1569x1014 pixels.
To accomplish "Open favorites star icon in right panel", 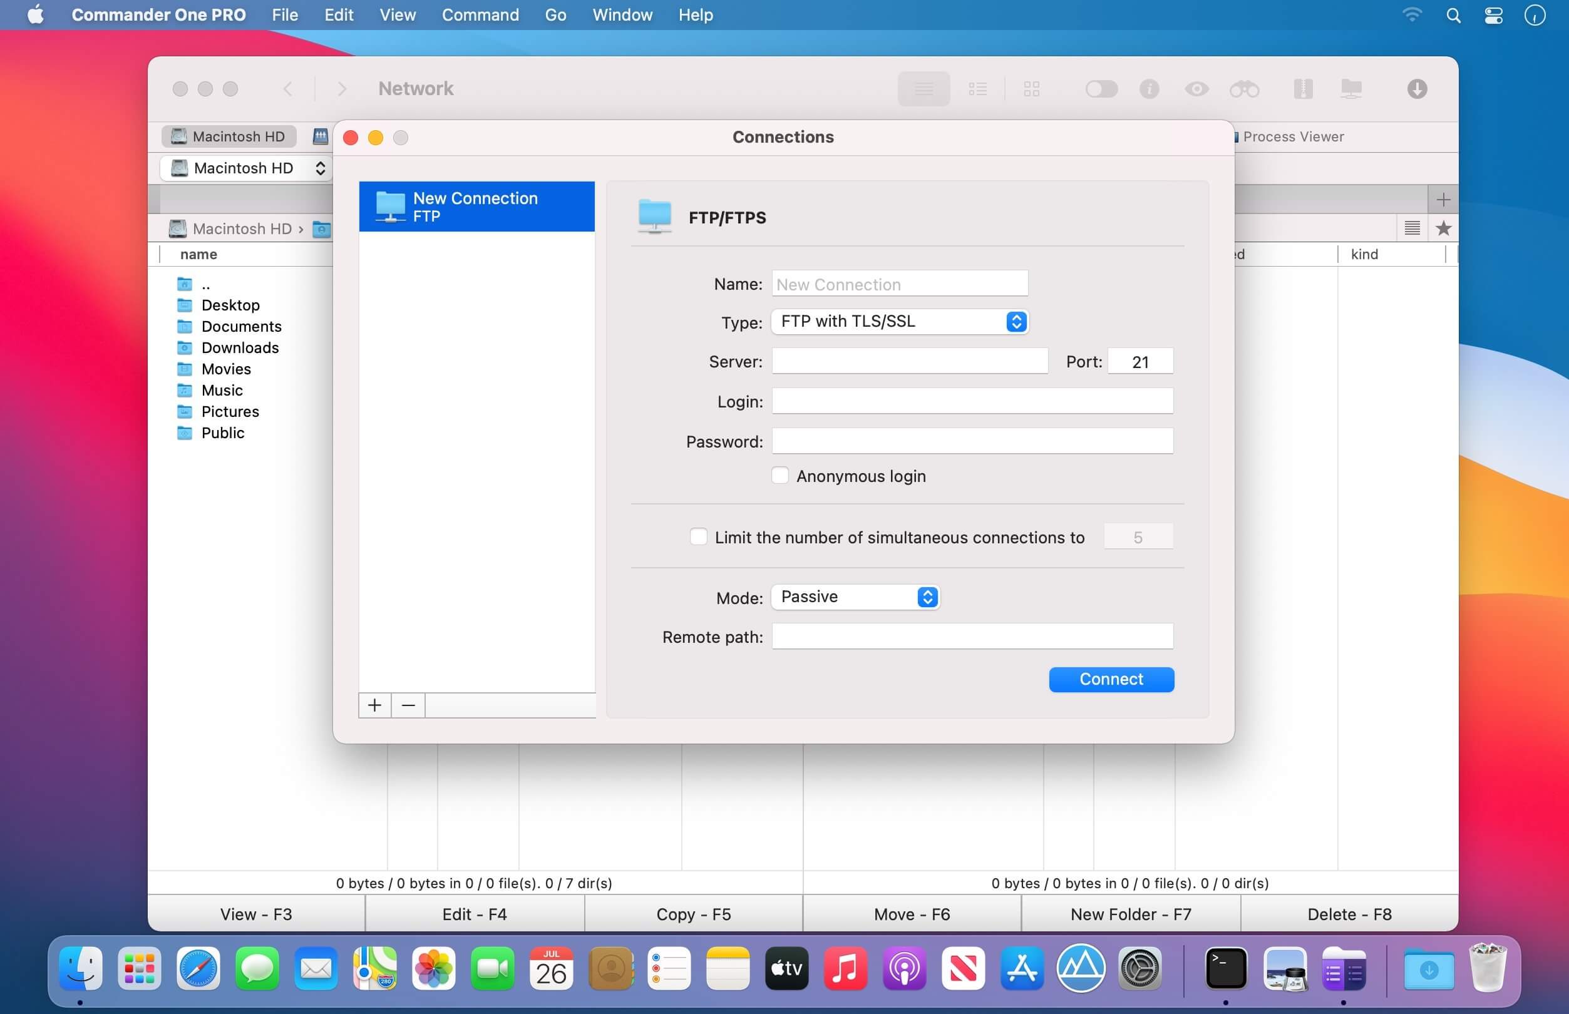I will point(1443,228).
